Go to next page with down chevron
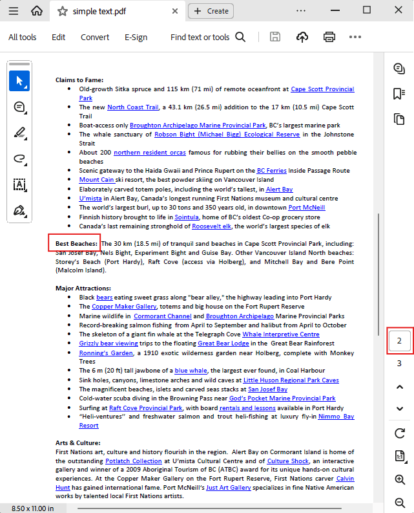This screenshot has width=414, height=513. (399, 408)
